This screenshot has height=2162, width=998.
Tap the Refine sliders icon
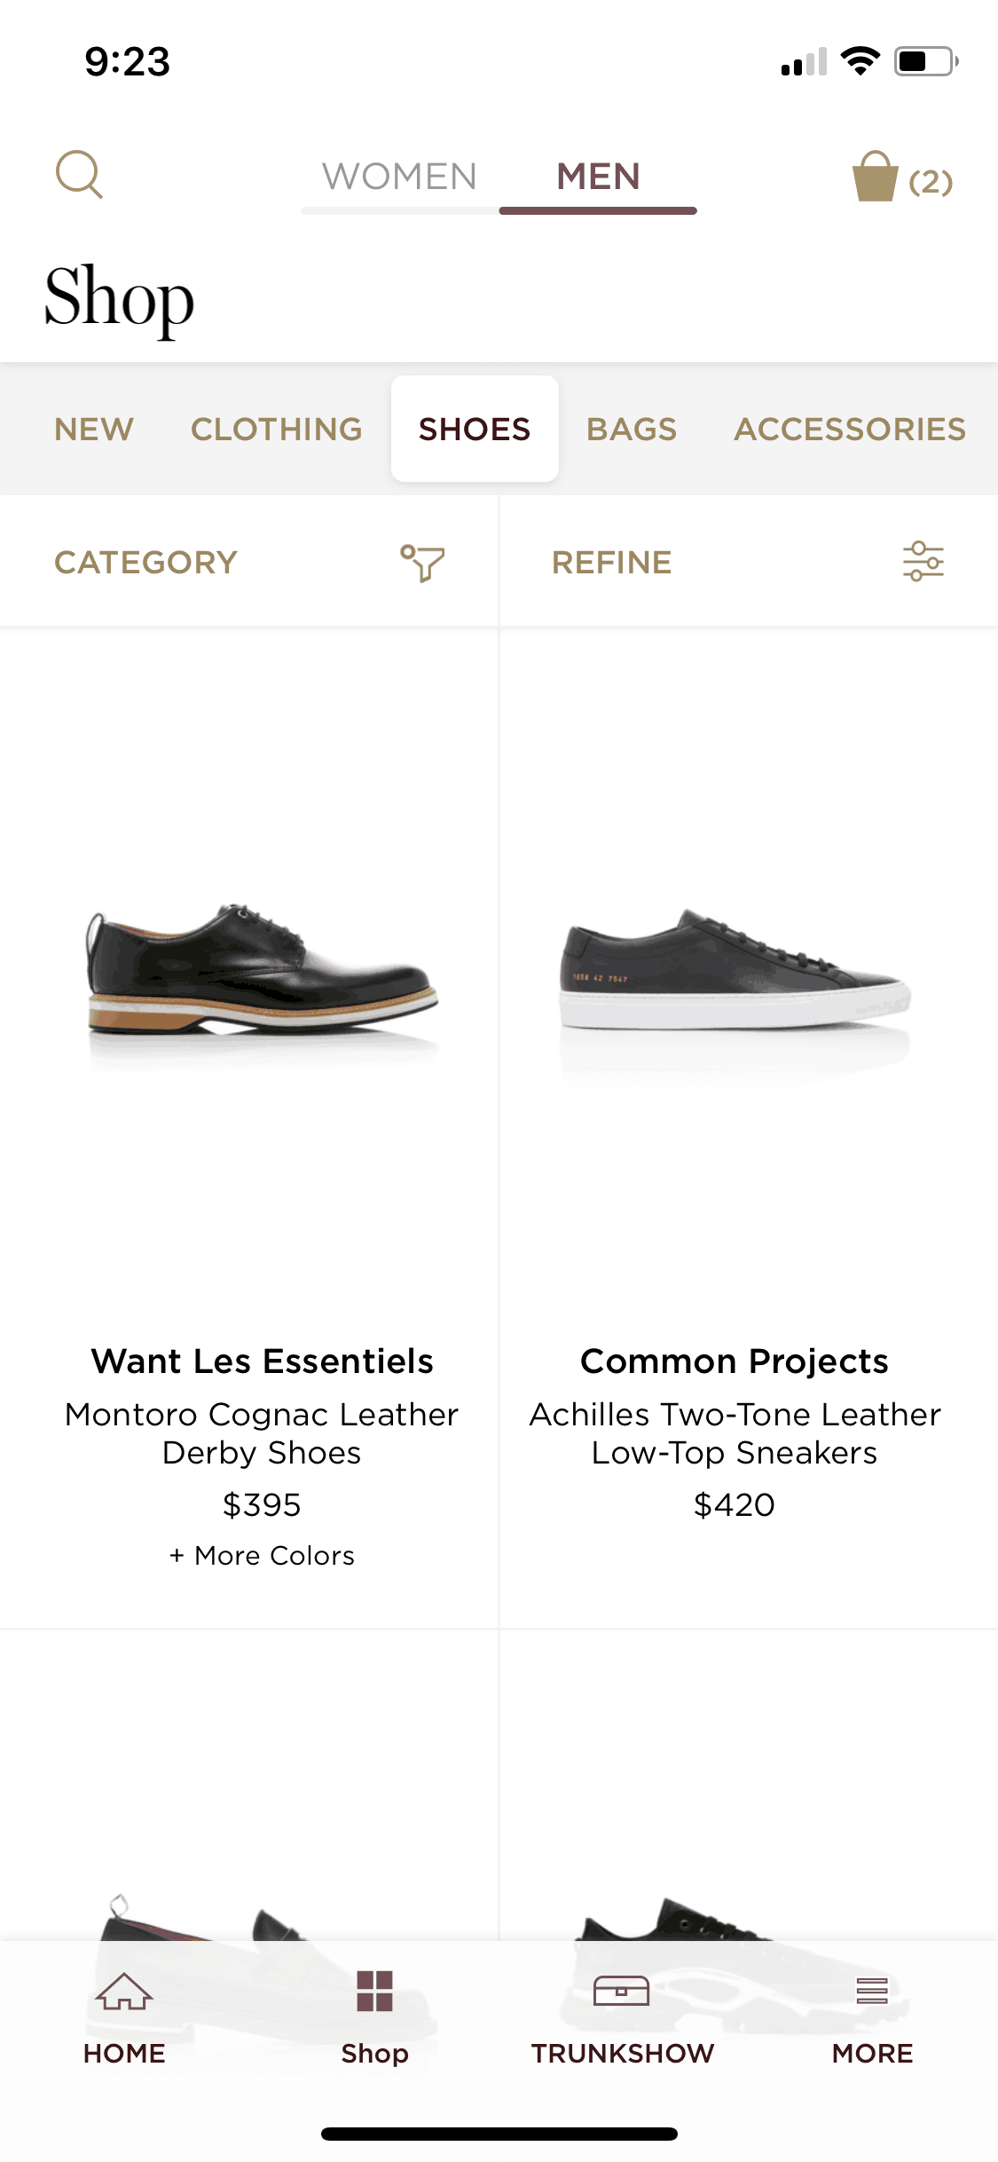pos(923,562)
